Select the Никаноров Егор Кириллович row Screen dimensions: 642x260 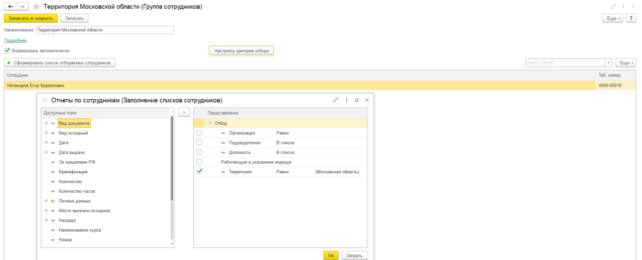(x=35, y=85)
